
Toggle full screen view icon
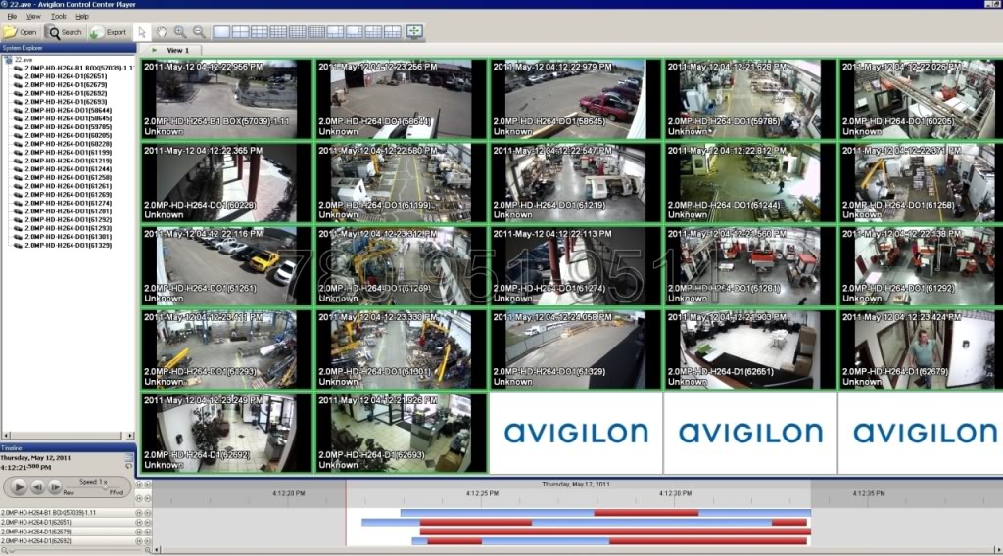pos(415,32)
